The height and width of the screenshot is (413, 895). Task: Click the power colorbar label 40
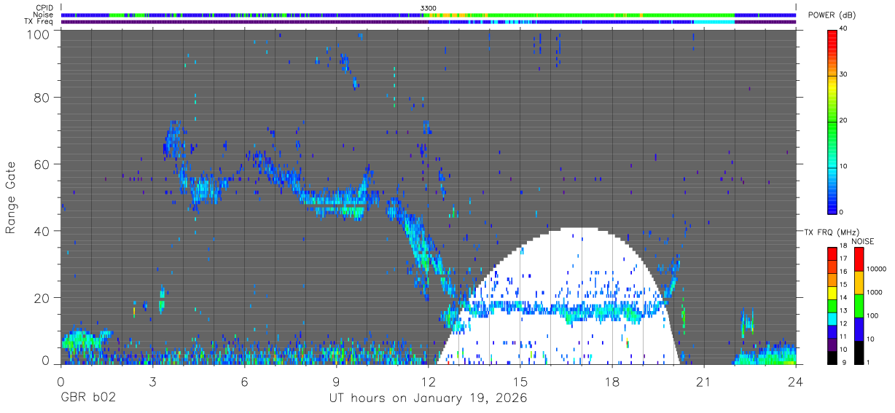[843, 28]
